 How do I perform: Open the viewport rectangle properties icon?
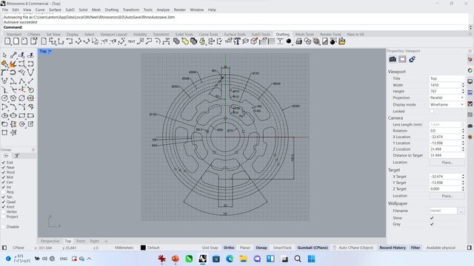(402, 59)
